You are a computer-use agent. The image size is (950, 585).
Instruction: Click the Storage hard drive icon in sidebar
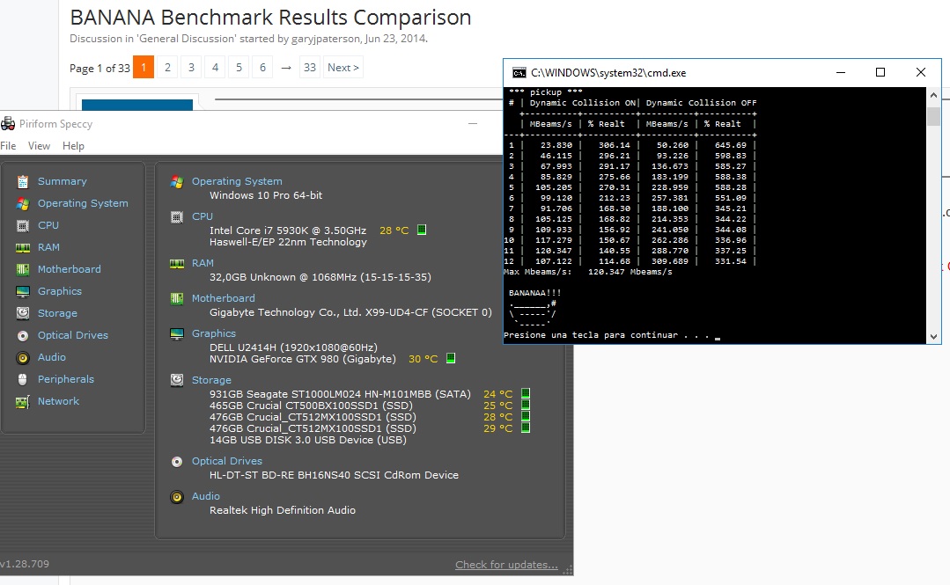pyautogui.click(x=22, y=313)
